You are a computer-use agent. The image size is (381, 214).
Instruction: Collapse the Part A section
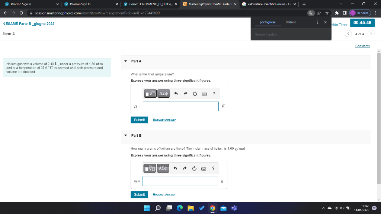pyautogui.click(x=125, y=61)
